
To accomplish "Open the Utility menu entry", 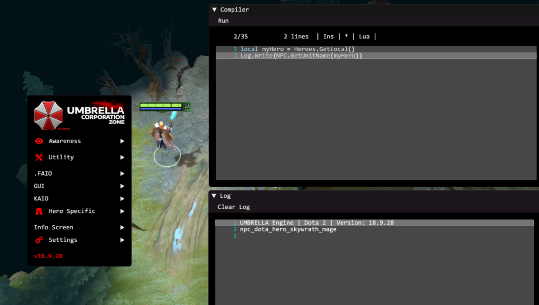I will [x=61, y=157].
